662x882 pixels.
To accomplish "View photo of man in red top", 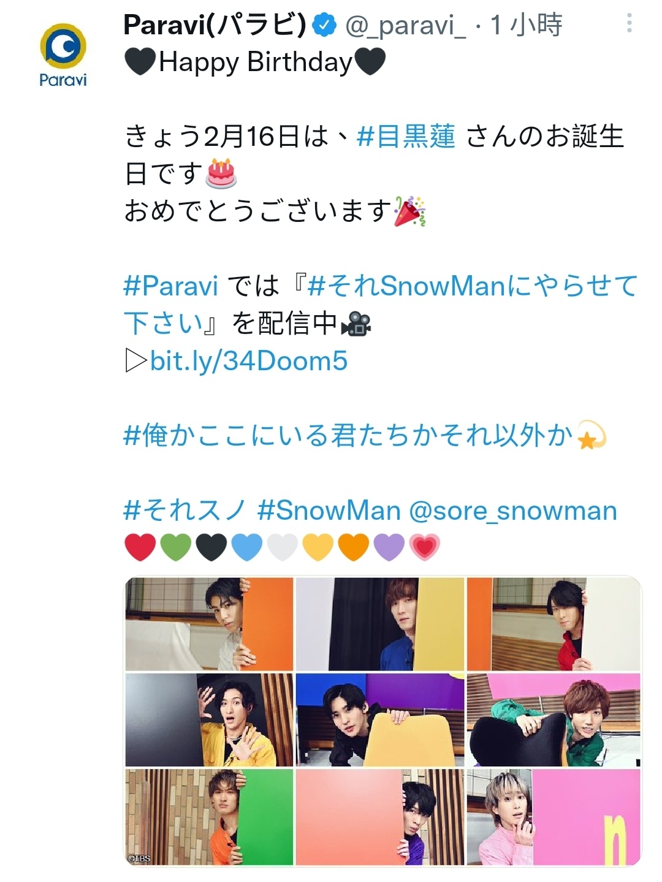I will (x=554, y=624).
